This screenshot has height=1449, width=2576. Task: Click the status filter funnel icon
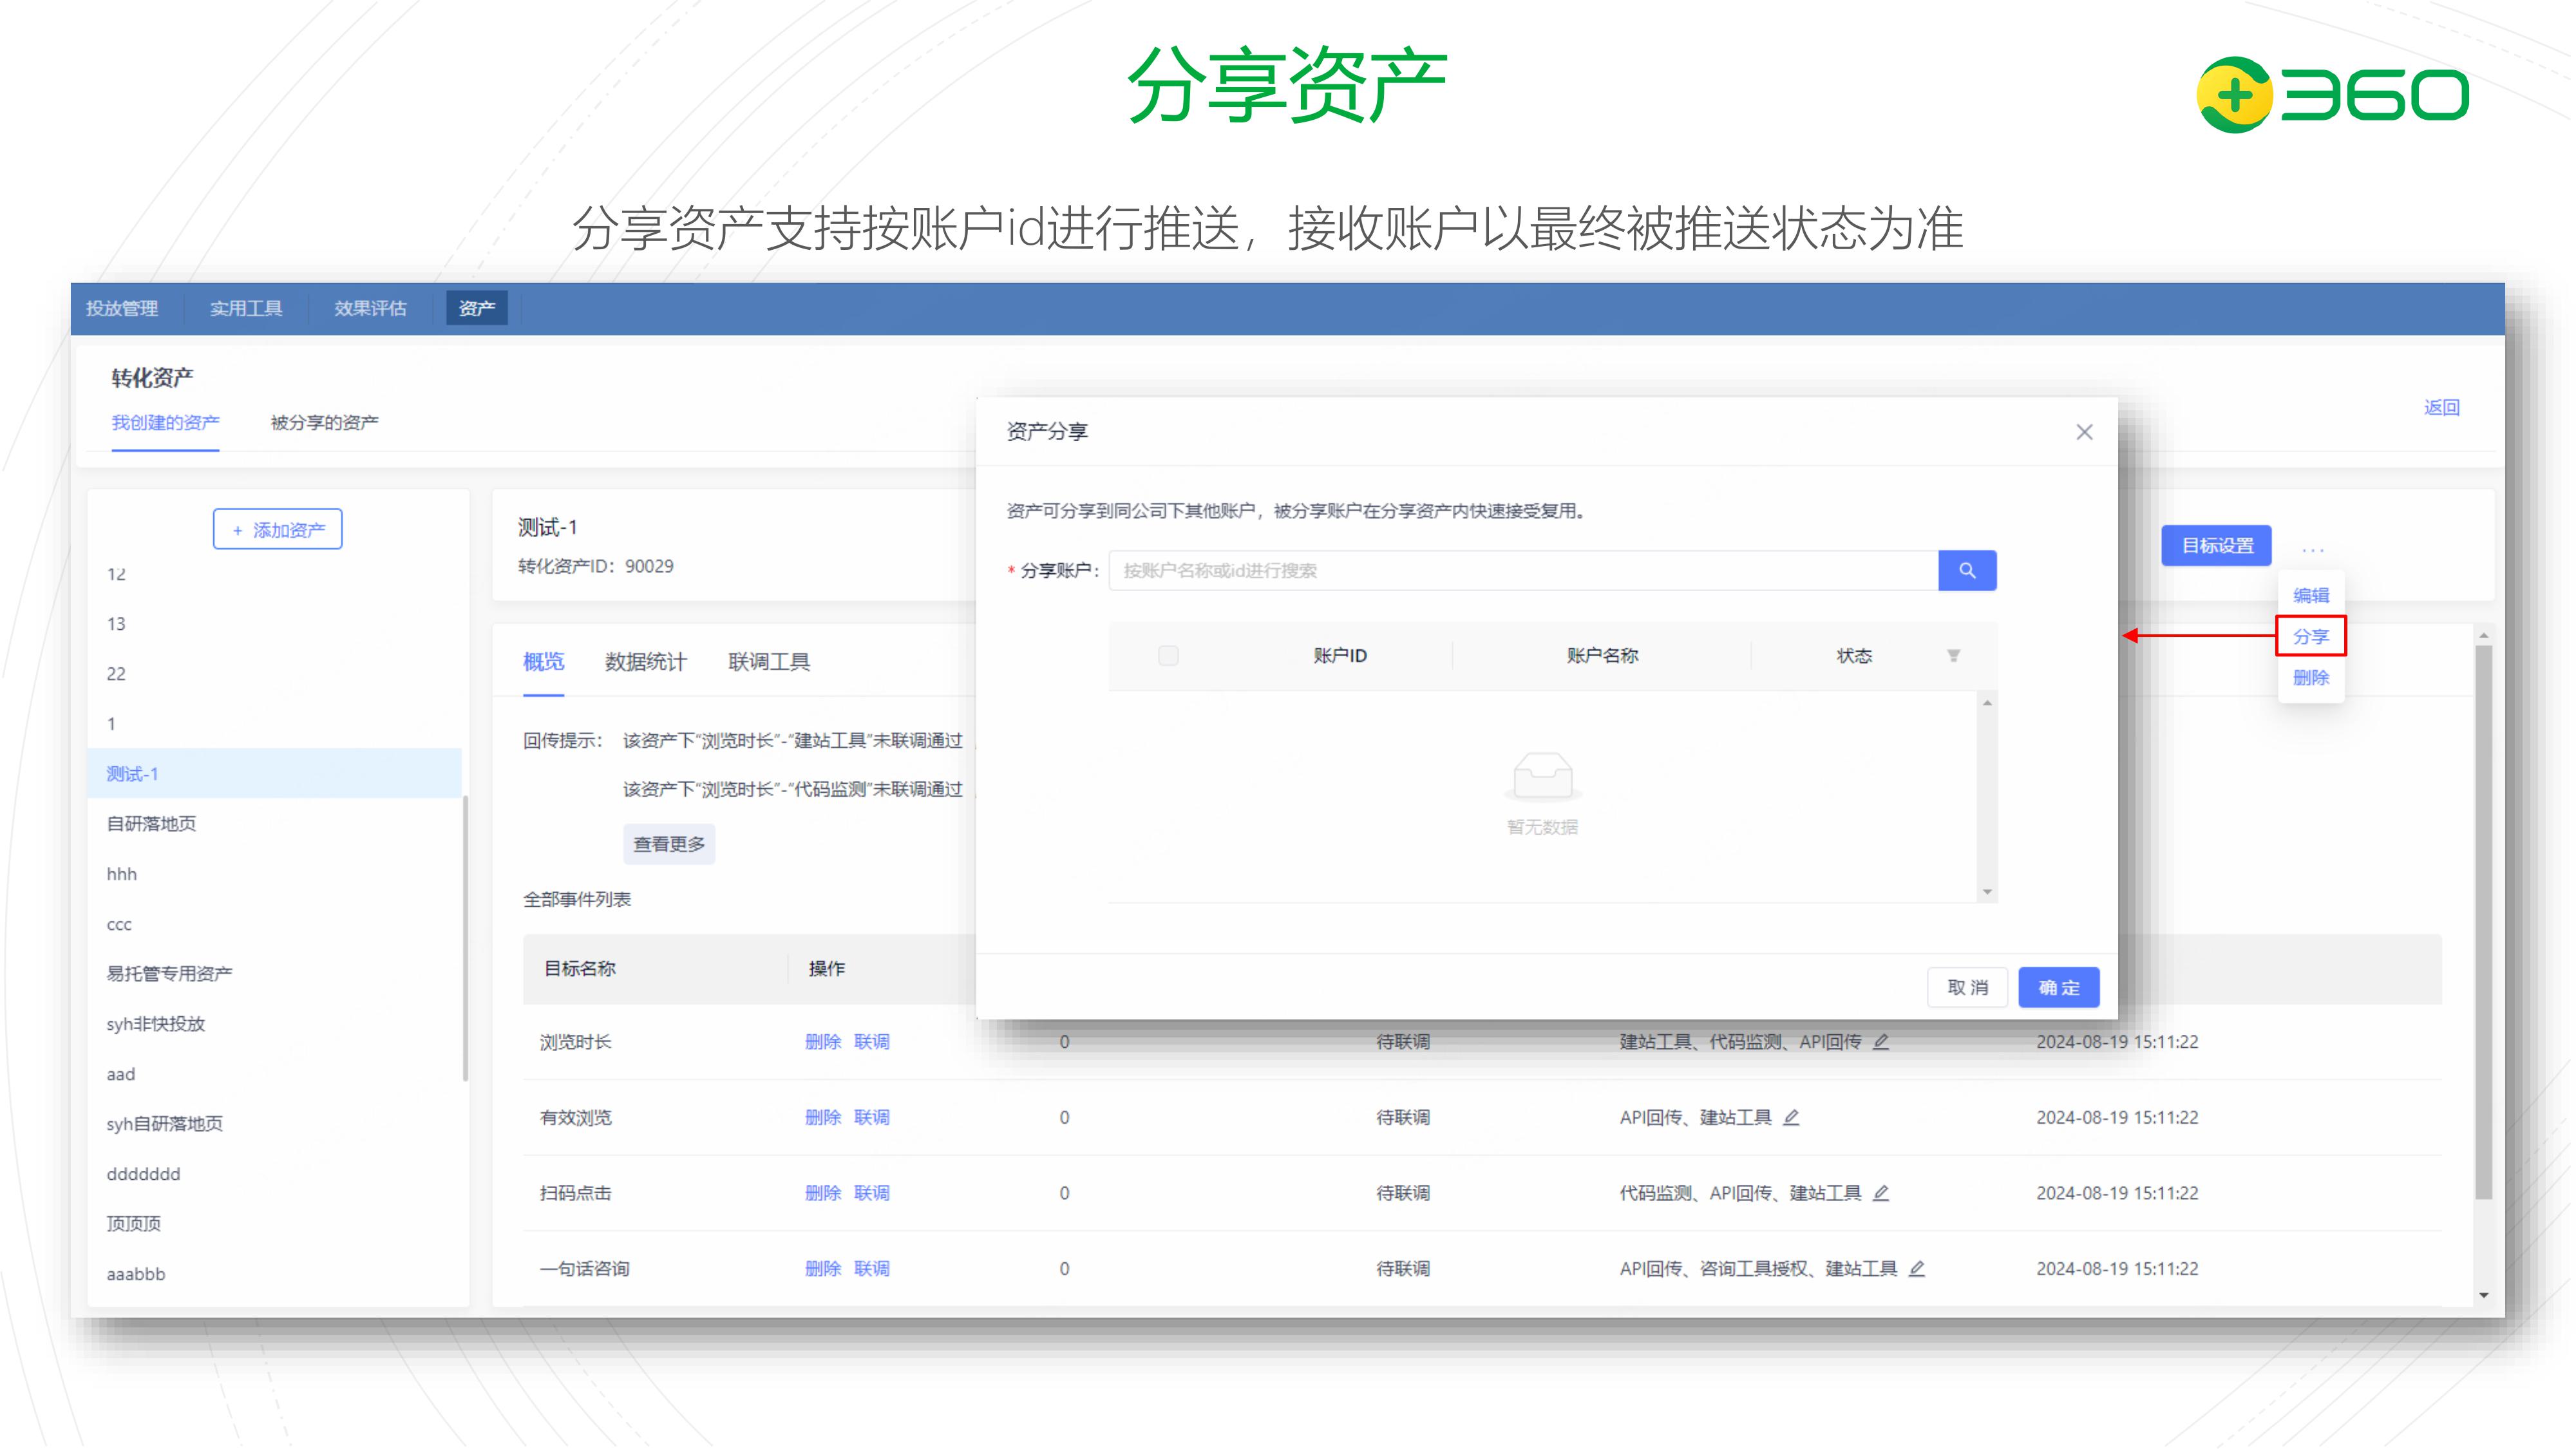coord(1952,656)
